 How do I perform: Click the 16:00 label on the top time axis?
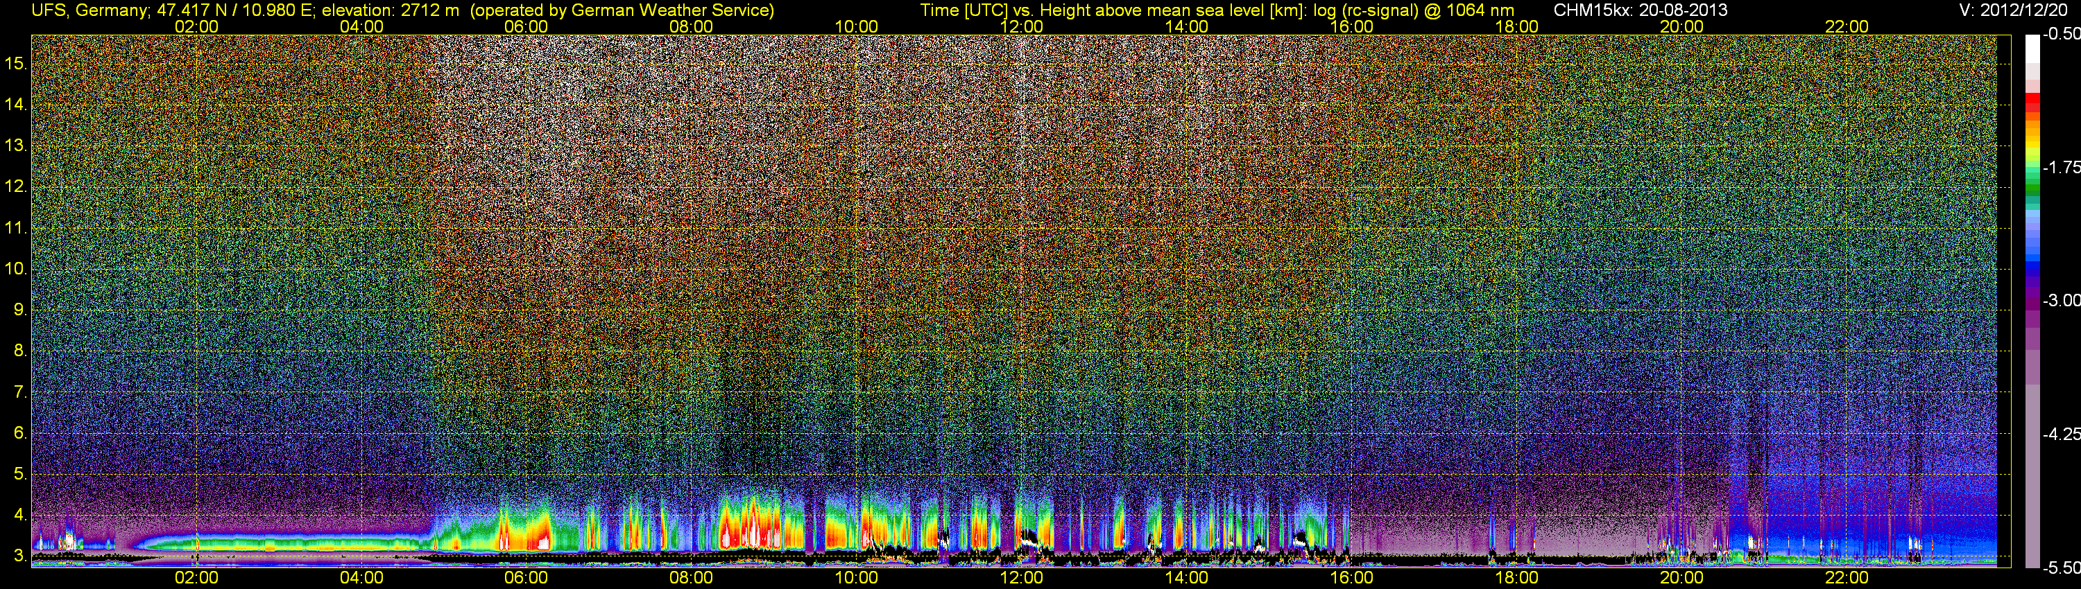(x=1351, y=26)
